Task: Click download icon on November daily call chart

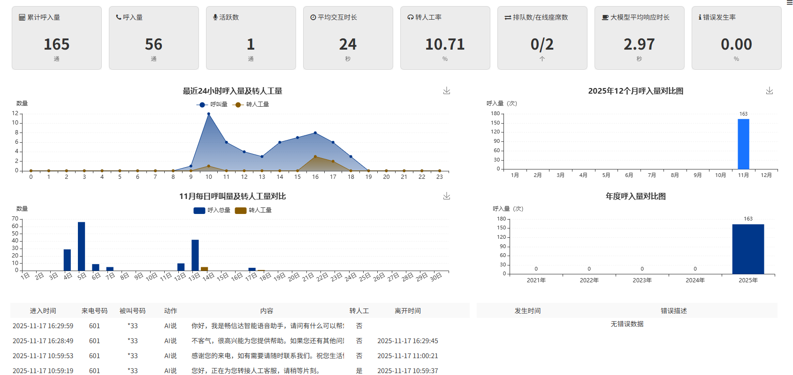Action: [x=446, y=196]
